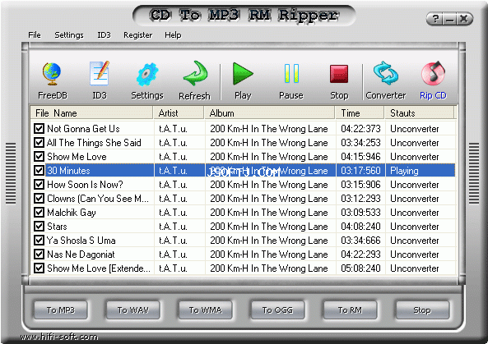
Task: Convert tracks with To MP3 button
Action: (61, 310)
